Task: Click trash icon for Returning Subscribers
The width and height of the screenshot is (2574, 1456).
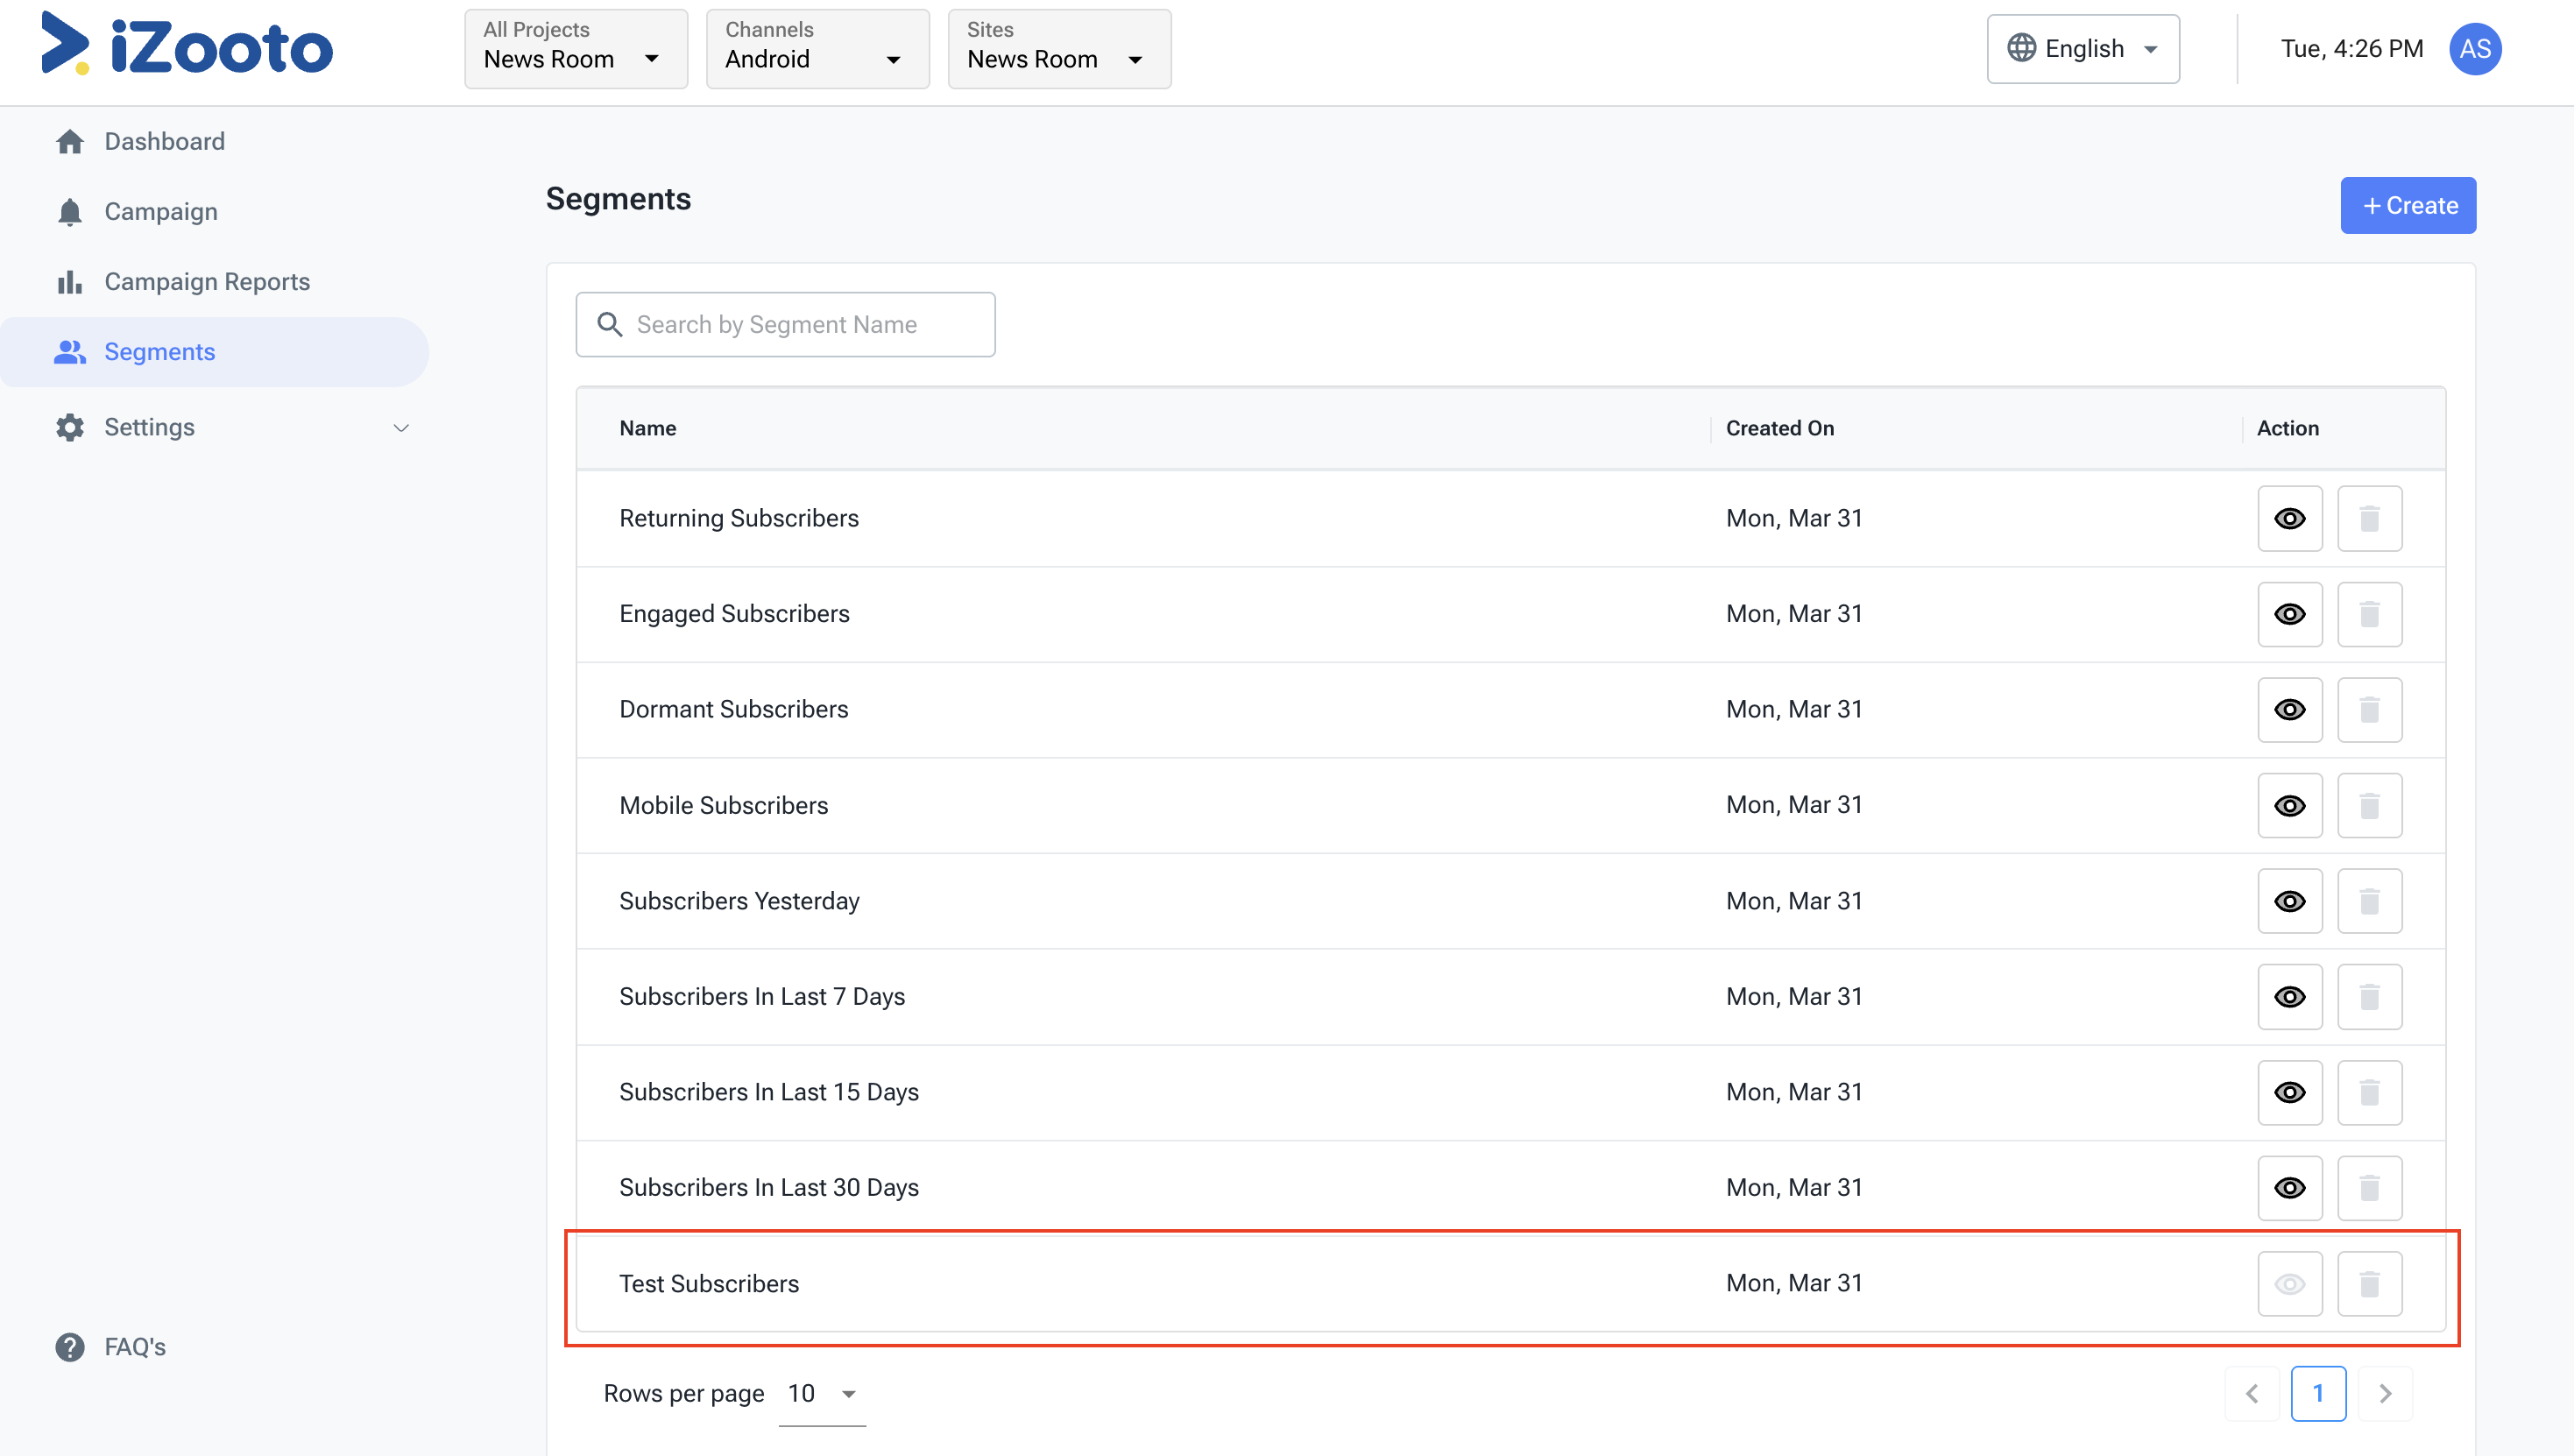Action: [2368, 518]
